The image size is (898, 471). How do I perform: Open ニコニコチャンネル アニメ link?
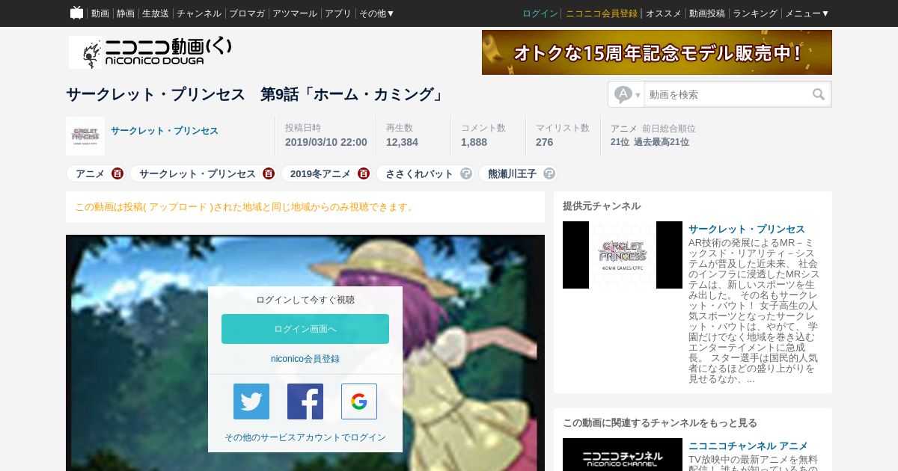coord(748,446)
